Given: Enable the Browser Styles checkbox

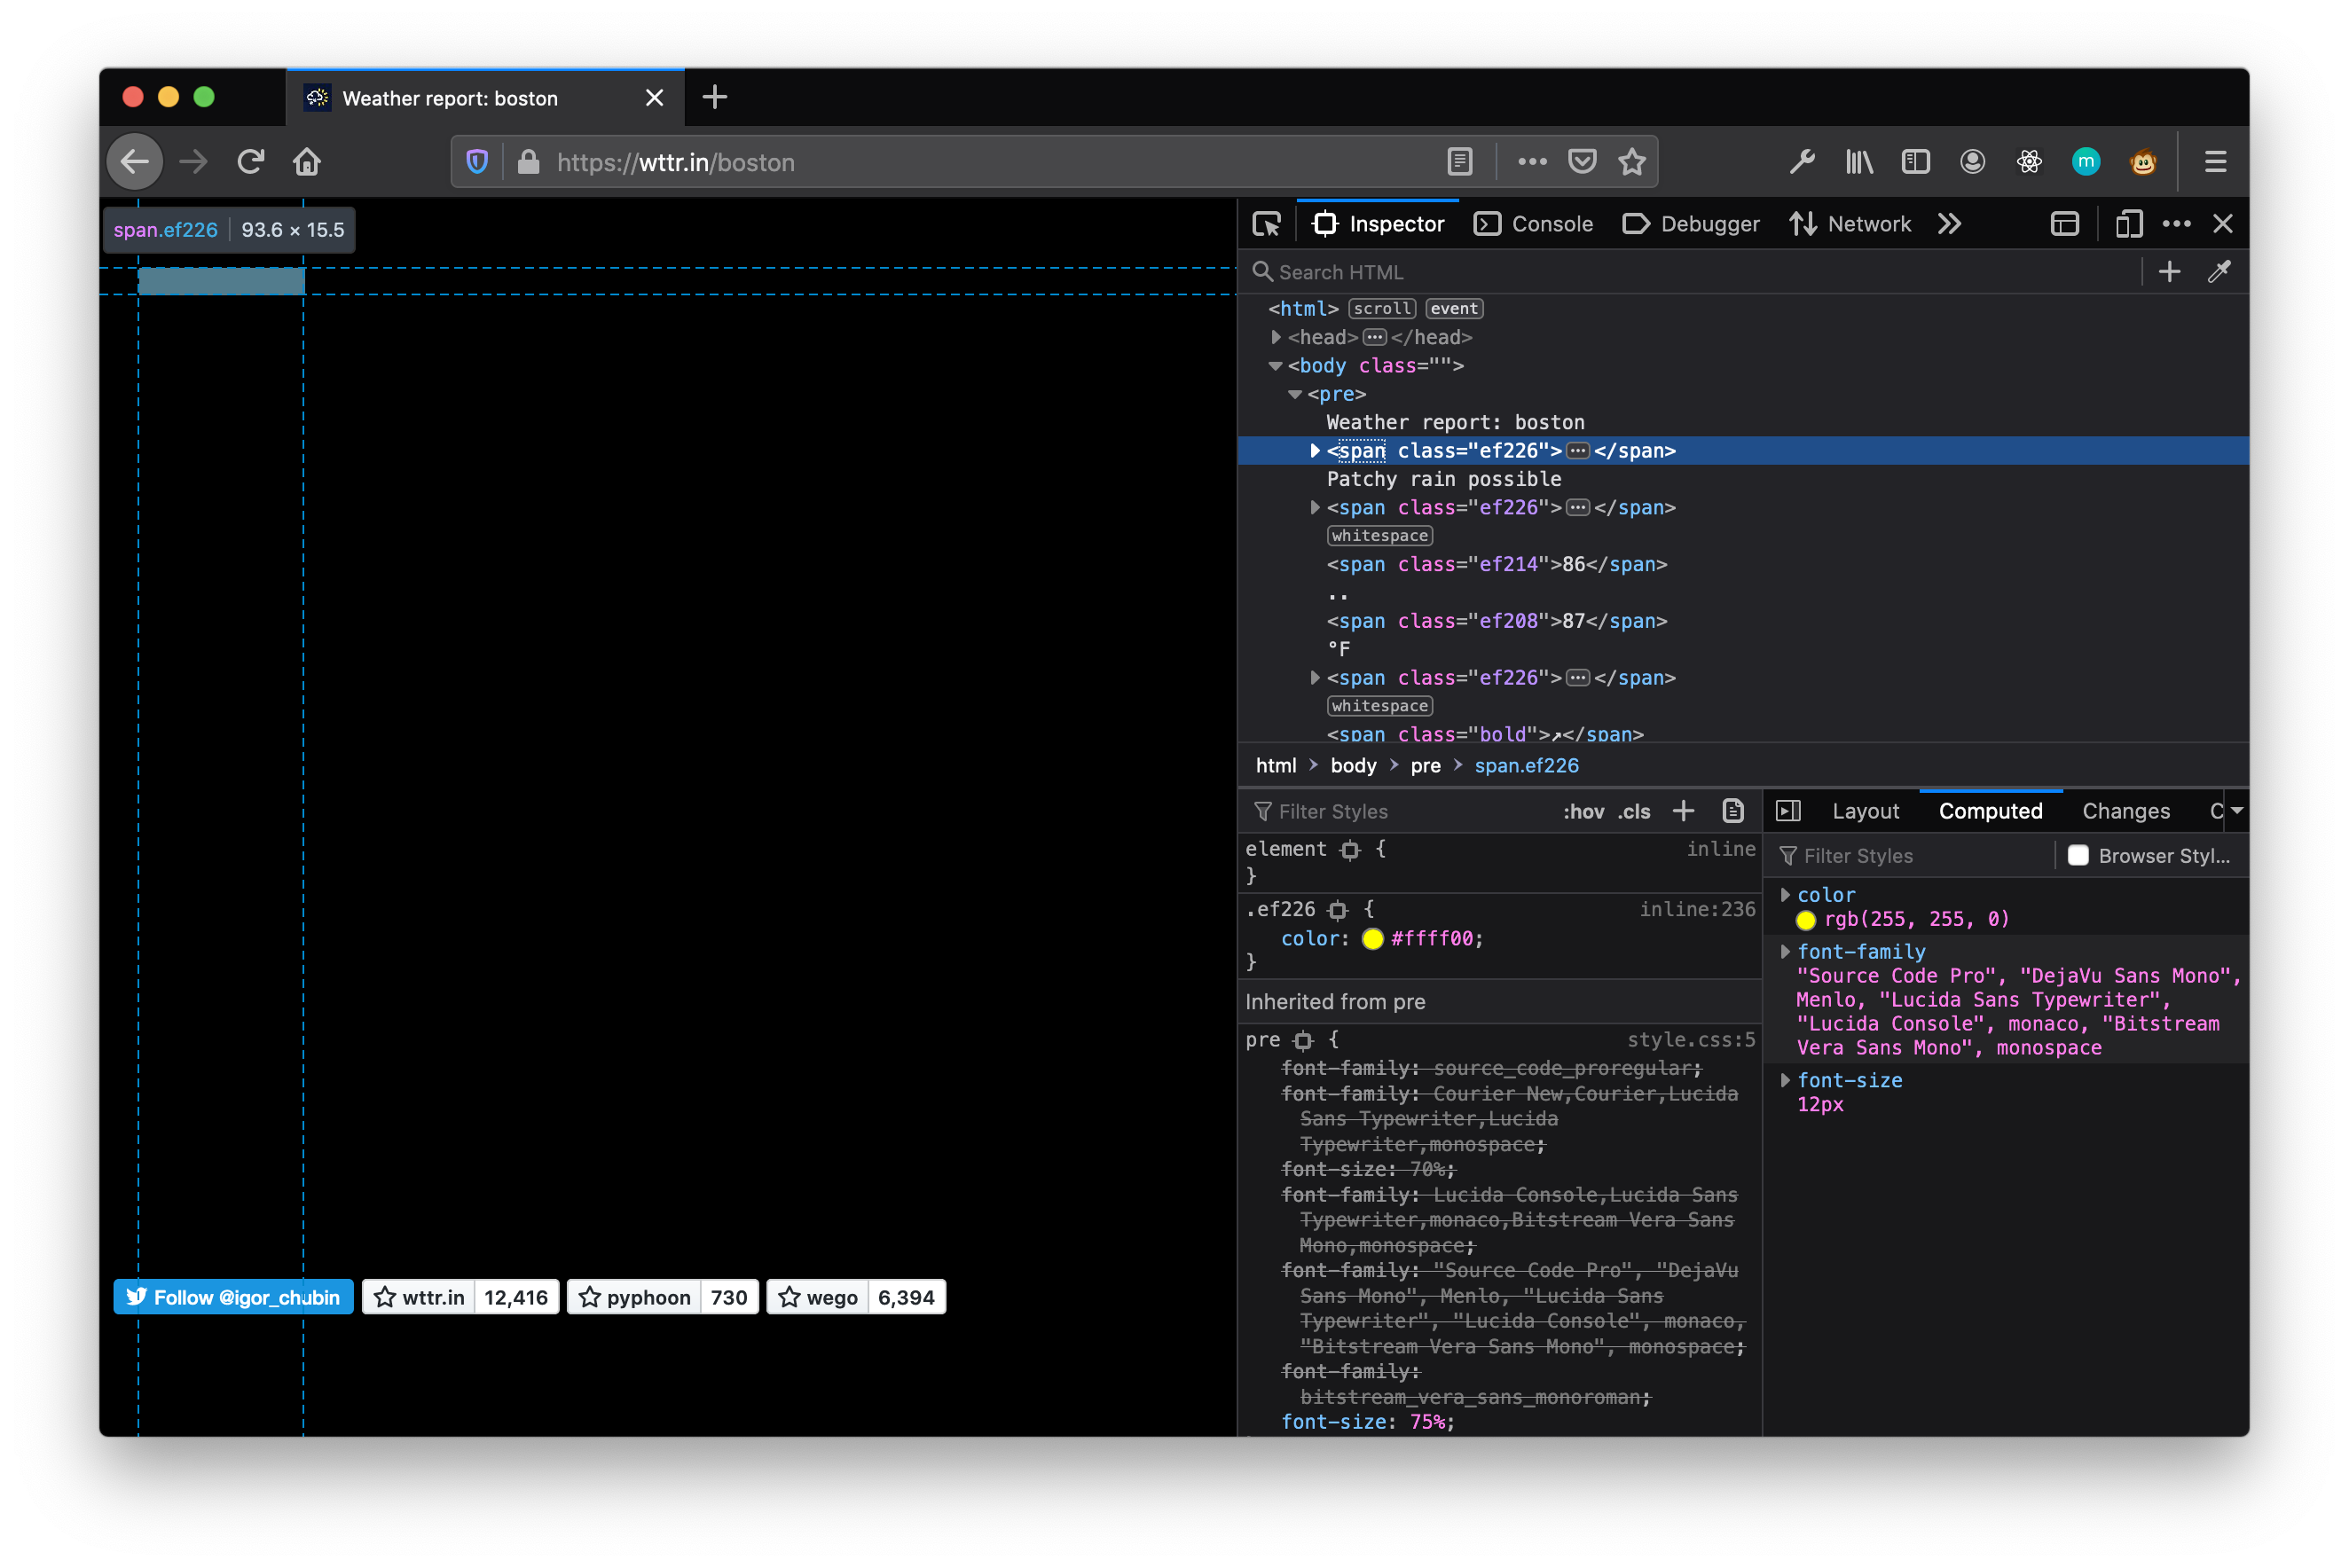Looking at the screenshot, I should pyautogui.click(x=2079, y=856).
